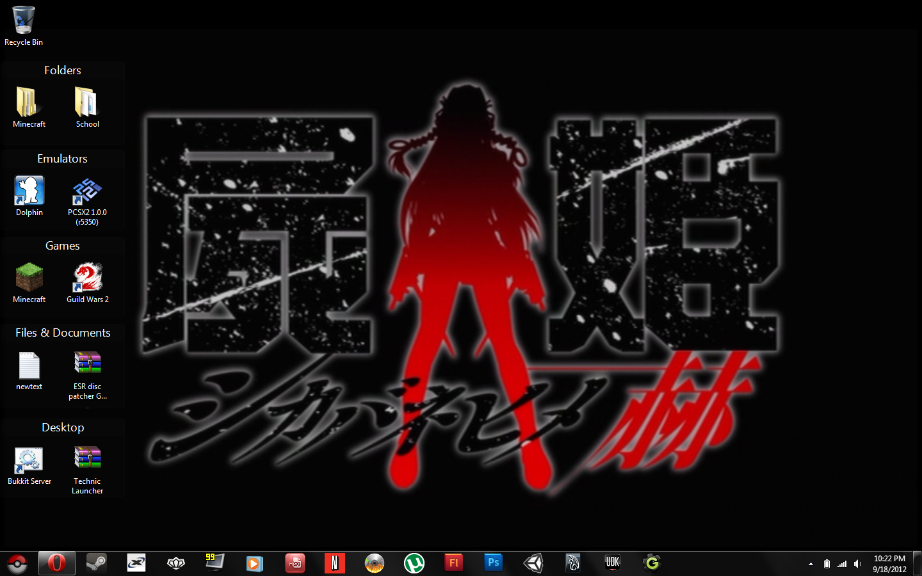
Task: Select the PCSX2 1.0.0 shortcut
Action: (x=87, y=192)
